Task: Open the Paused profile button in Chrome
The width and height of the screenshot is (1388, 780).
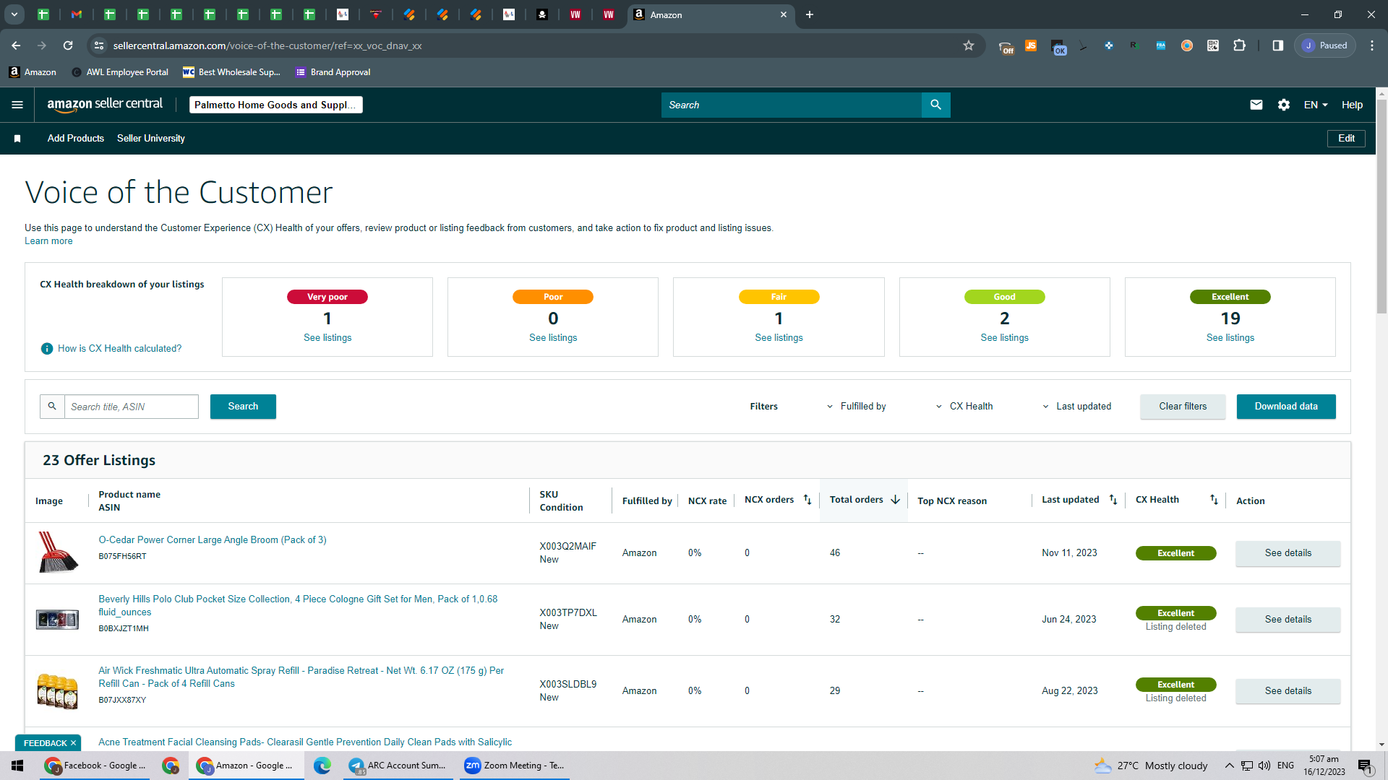Action: pos(1325,45)
